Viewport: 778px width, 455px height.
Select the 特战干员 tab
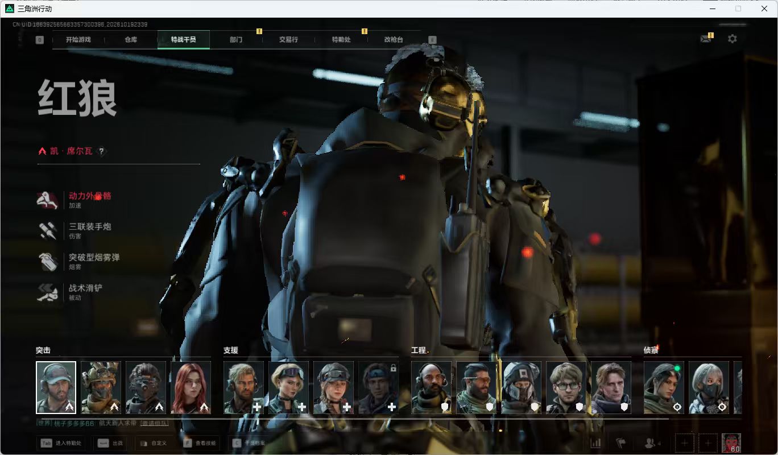coord(184,40)
